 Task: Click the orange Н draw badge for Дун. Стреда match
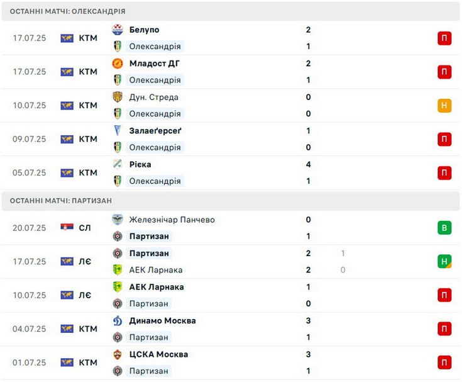(x=444, y=105)
